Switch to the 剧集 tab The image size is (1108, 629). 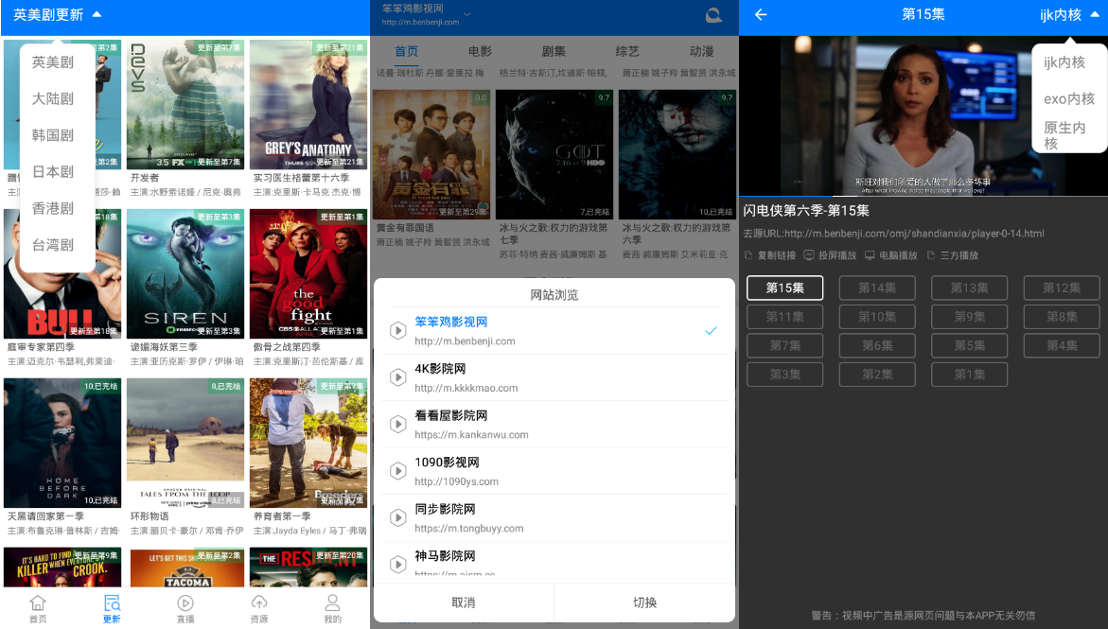tap(554, 51)
